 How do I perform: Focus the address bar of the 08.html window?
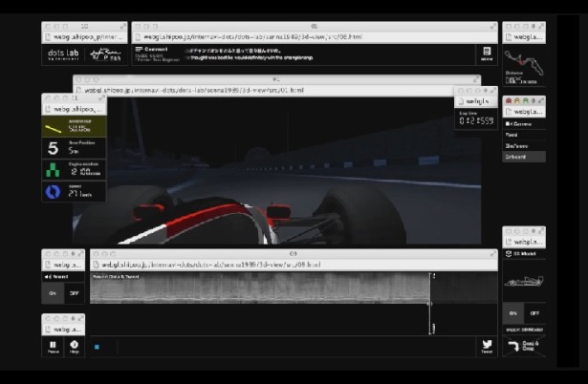pyautogui.click(x=315, y=37)
